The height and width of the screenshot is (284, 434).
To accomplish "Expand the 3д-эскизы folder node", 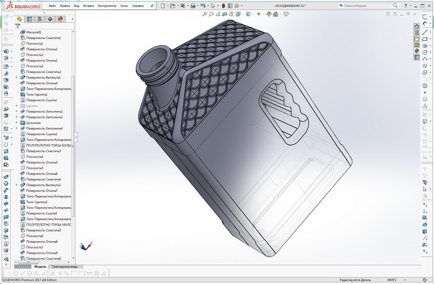I will click(17, 123).
